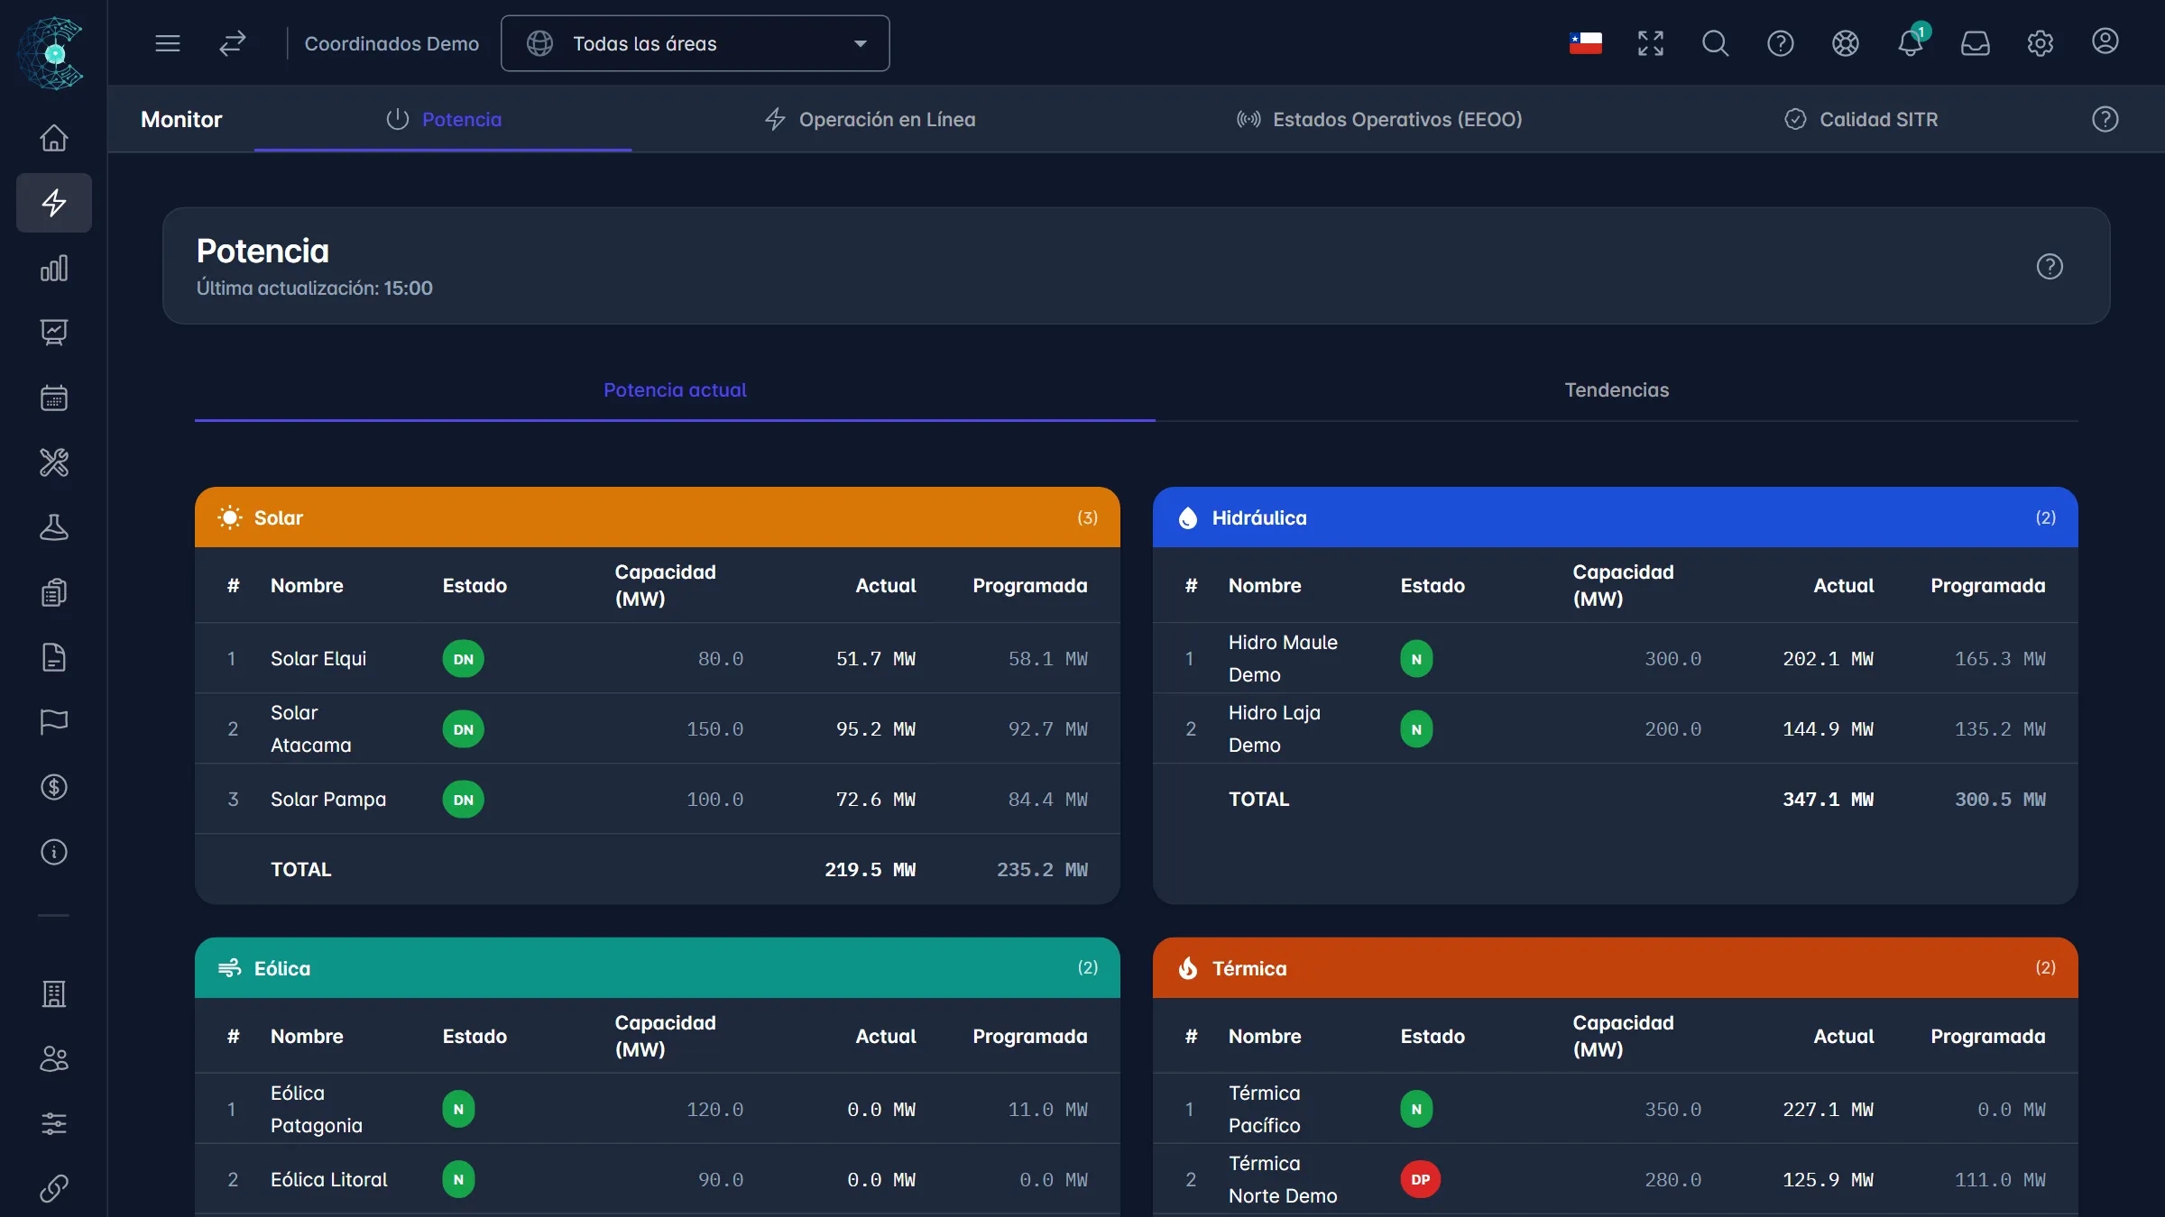Click Hidro Maule Demo plant name
This screenshot has height=1217, width=2165.
tap(1283, 659)
